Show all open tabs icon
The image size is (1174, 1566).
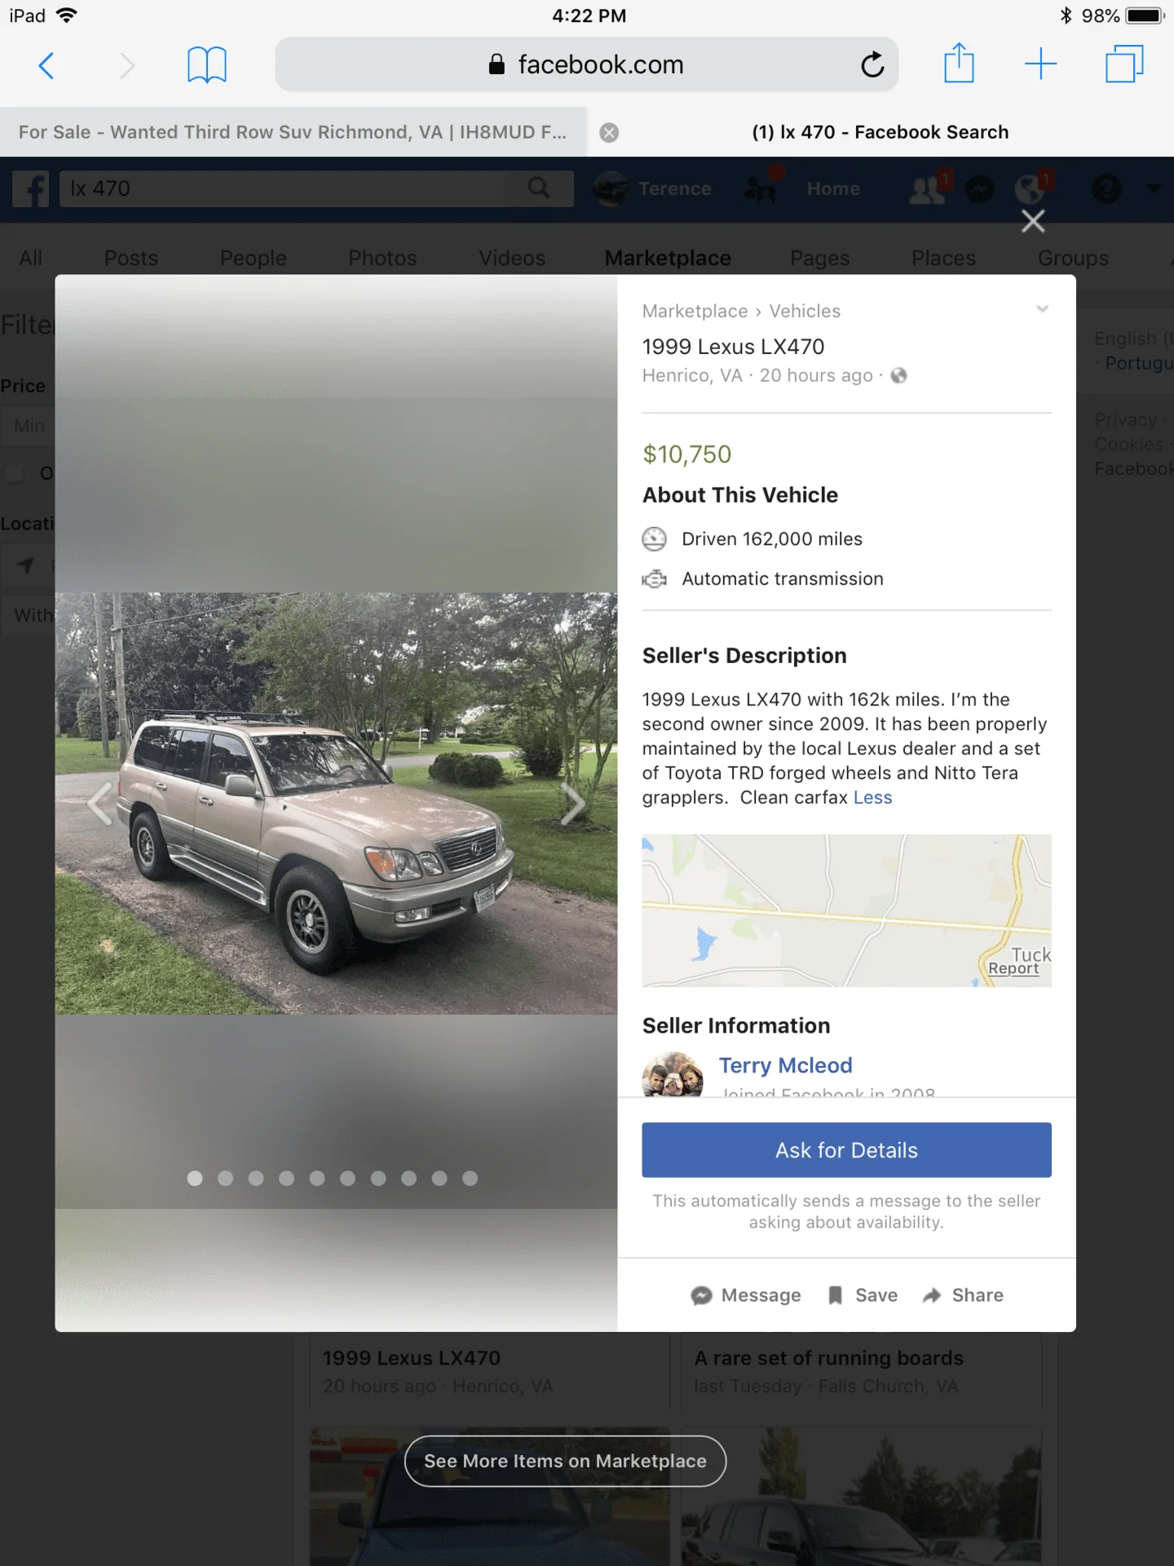(1124, 64)
